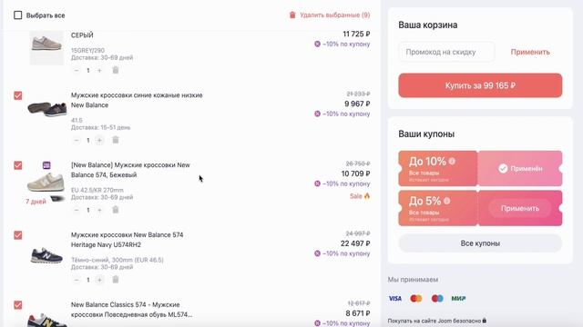This screenshot has height=327, width=583.
Task: Delete the beige New Balance 574 item
Action: click(116, 210)
